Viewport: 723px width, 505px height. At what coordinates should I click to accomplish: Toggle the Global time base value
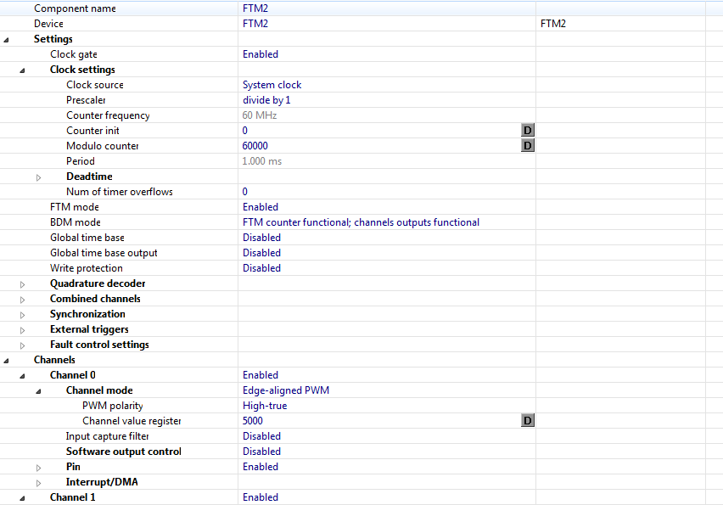click(x=261, y=238)
